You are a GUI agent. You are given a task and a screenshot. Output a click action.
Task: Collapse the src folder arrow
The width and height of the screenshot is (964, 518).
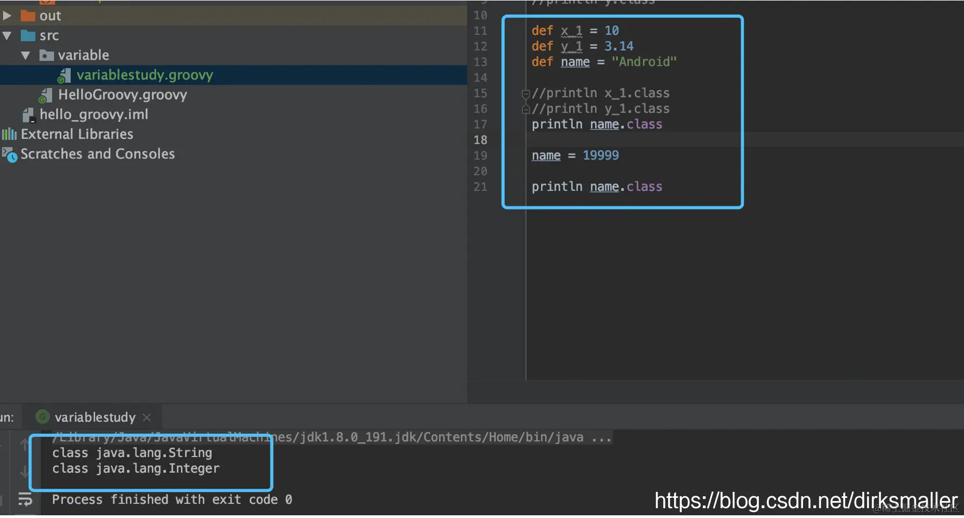pos(7,36)
